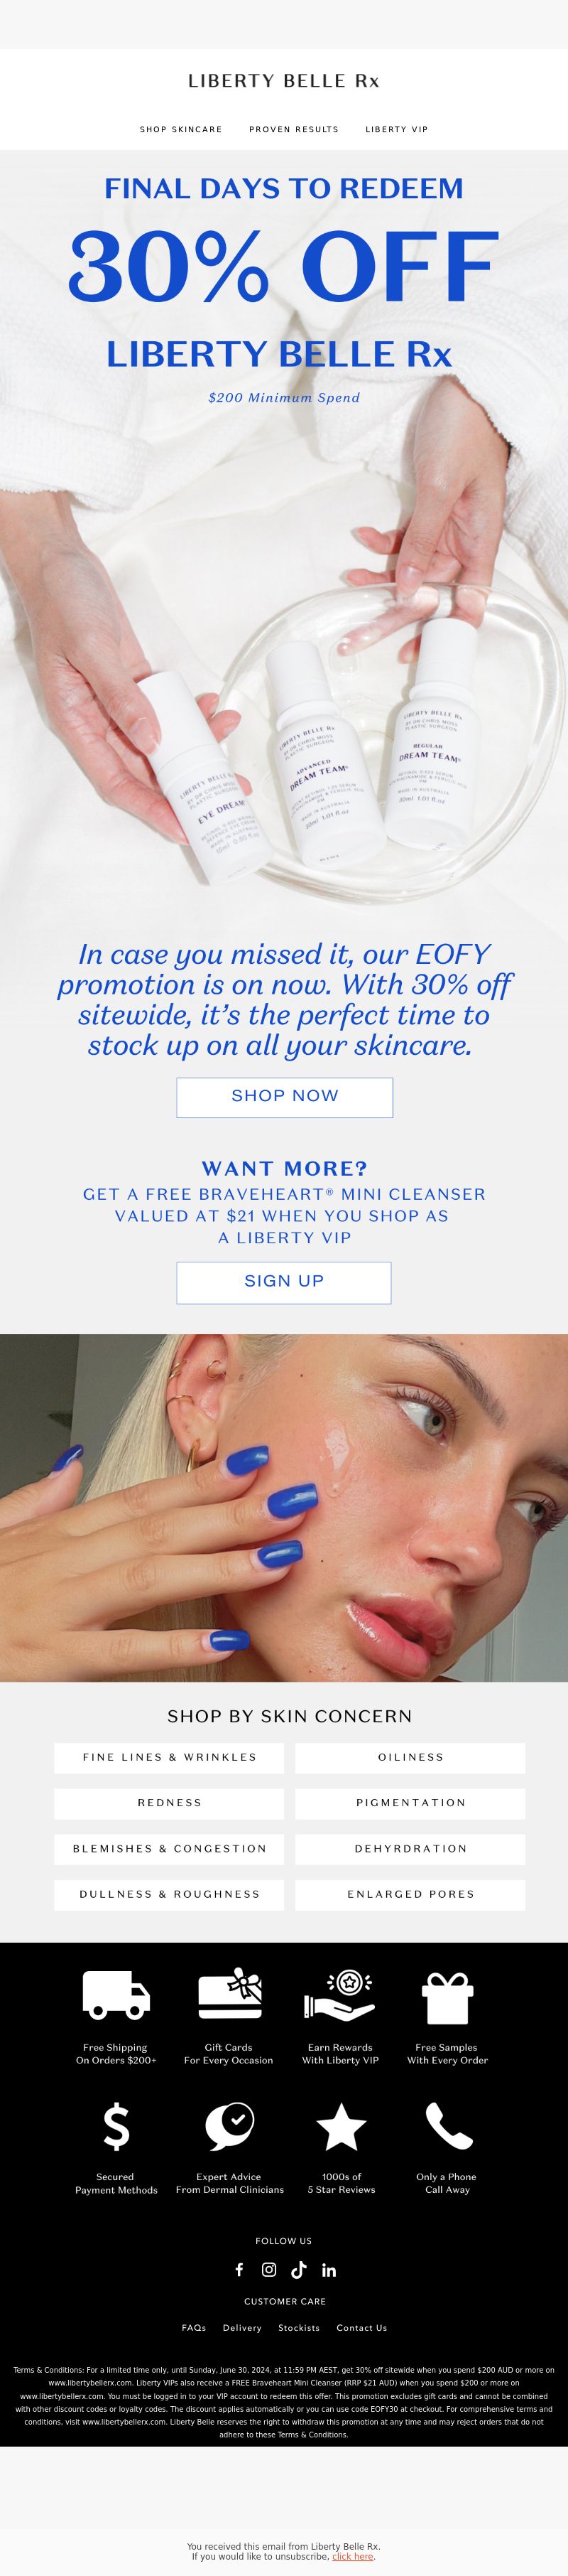
Task: Click the Expert Advice chat bubble icon
Action: tap(229, 2125)
